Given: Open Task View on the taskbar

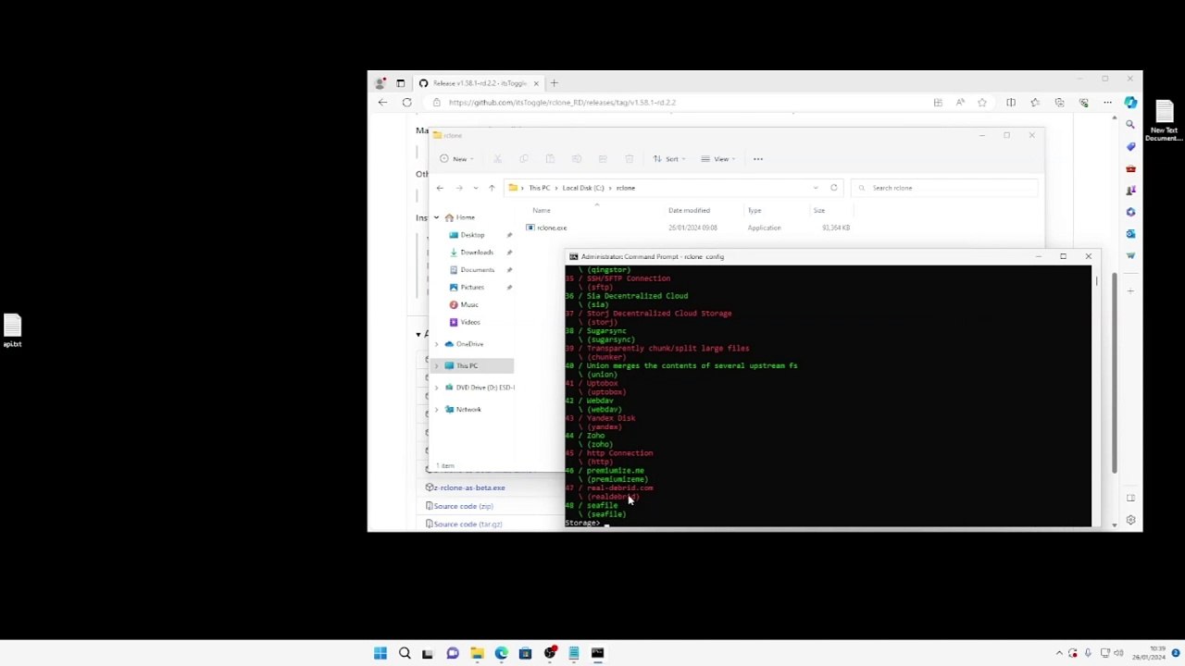Looking at the screenshot, I should pyautogui.click(x=428, y=654).
